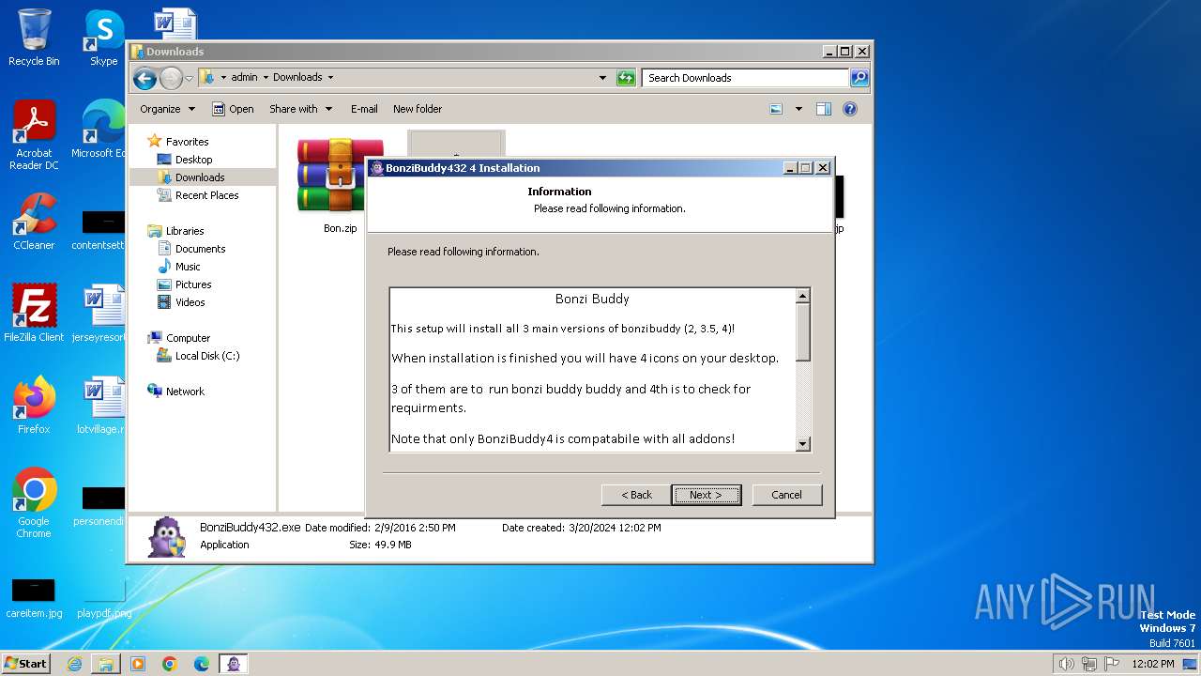Image resolution: width=1201 pixels, height=676 pixels.
Task: Click Open in Explorer toolbar
Action: [x=233, y=109]
